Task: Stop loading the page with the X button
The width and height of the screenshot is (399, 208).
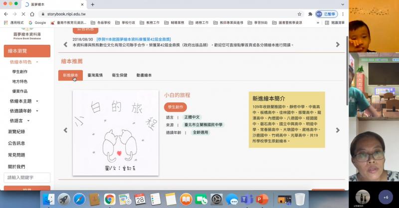Action: coord(23,14)
